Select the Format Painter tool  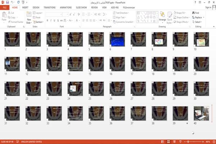click(15, 22)
